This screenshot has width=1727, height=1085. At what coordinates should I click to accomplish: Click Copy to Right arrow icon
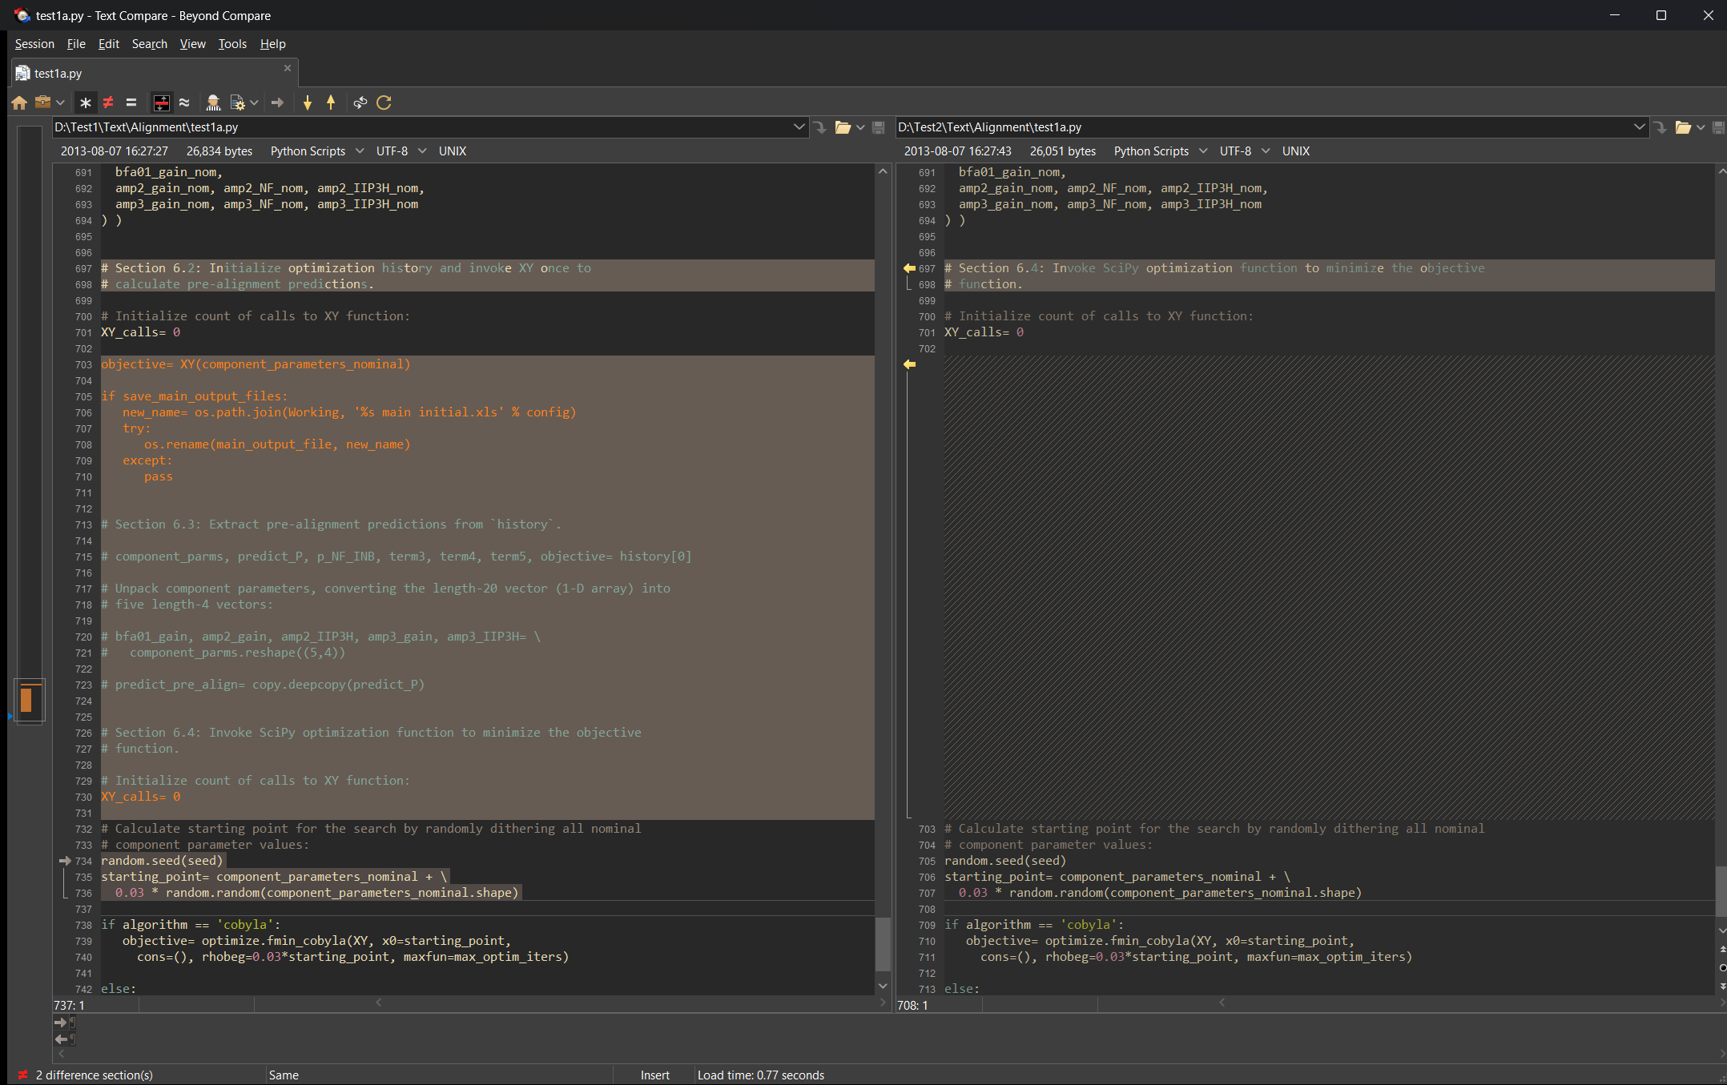tap(277, 102)
